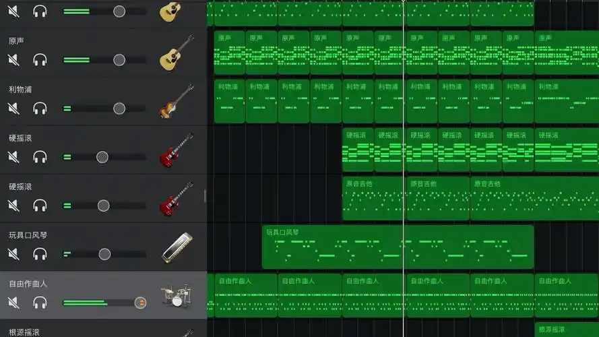Image resolution: width=599 pixels, height=337 pixels.
Task: Click the track header resize handle
Action: pos(205,195)
